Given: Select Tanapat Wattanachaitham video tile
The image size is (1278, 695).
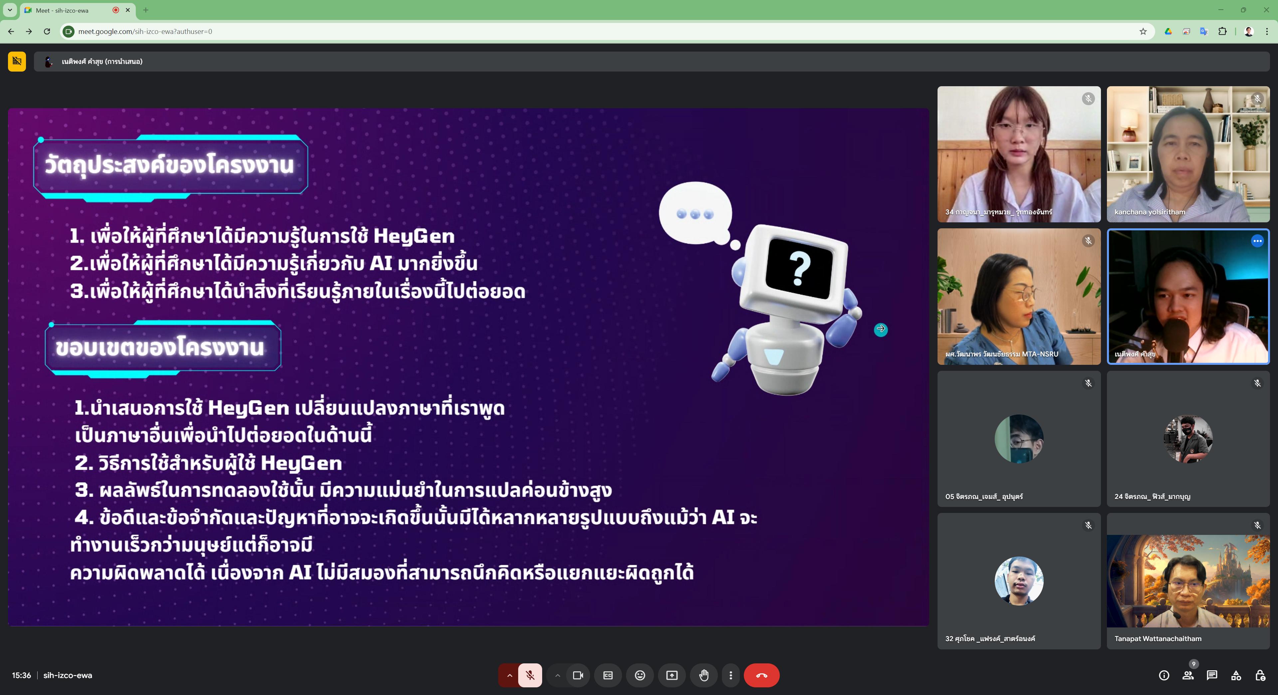Looking at the screenshot, I should click(x=1188, y=581).
